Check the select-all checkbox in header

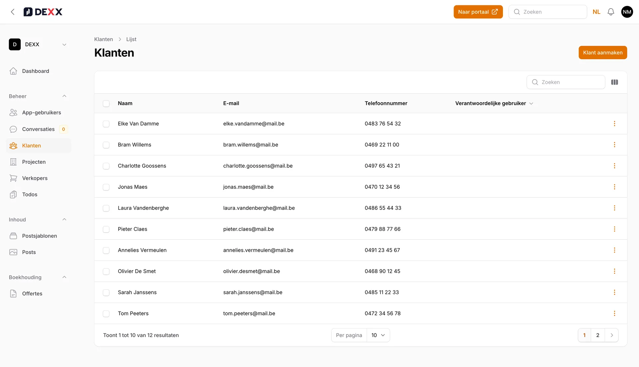point(106,104)
